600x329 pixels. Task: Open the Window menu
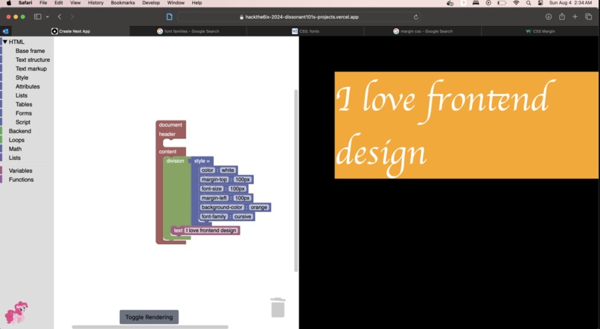[176, 3]
